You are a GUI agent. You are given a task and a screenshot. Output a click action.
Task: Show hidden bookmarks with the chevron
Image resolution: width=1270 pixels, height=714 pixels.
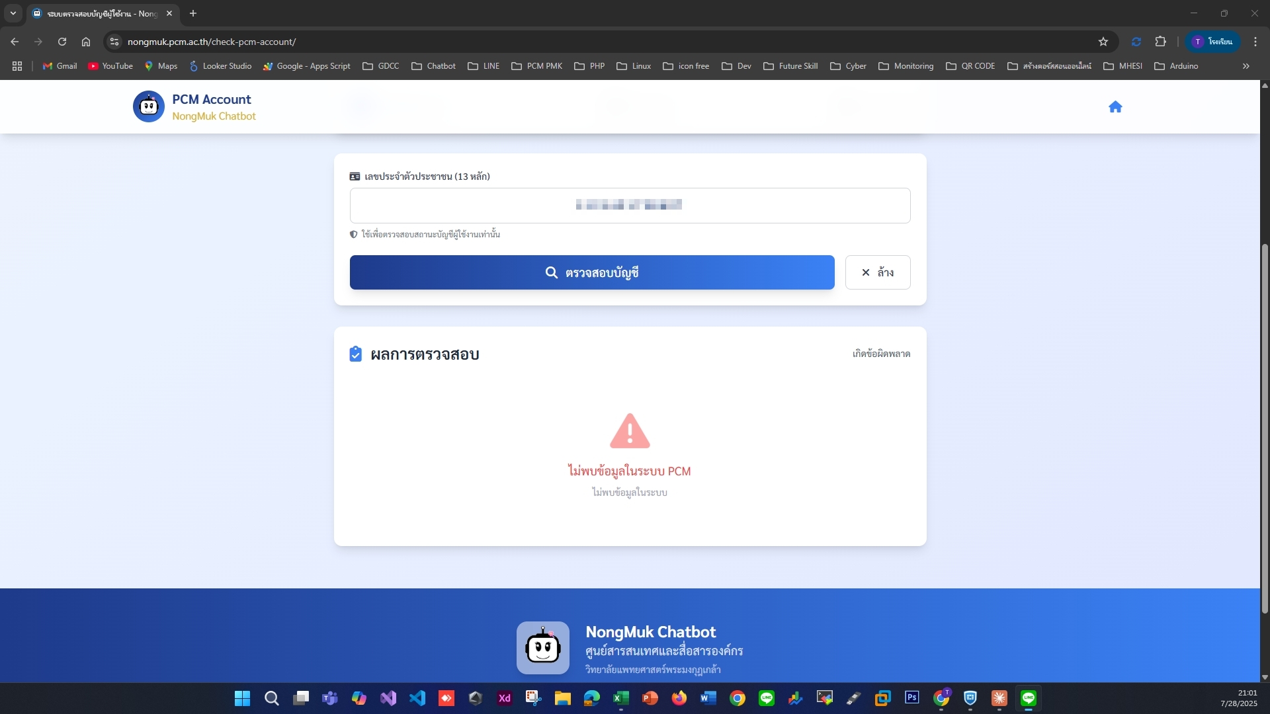pos(1246,66)
